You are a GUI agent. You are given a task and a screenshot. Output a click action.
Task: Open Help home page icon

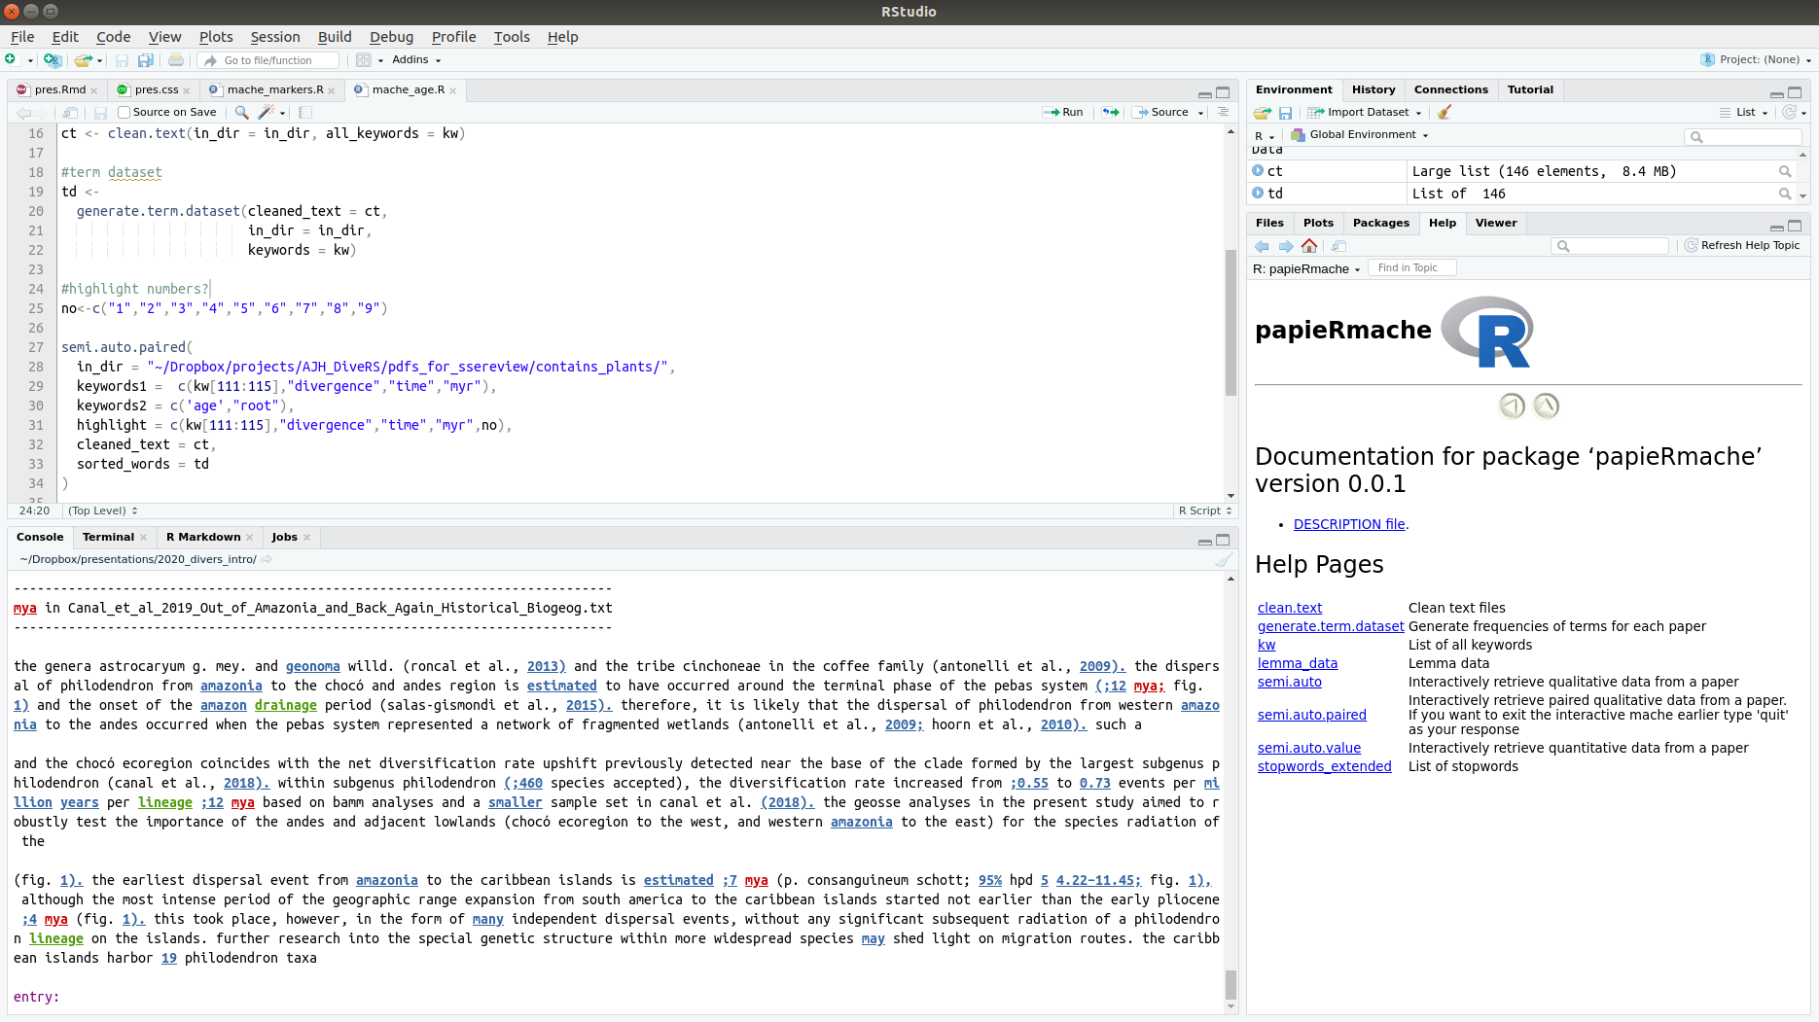(x=1309, y=246)
